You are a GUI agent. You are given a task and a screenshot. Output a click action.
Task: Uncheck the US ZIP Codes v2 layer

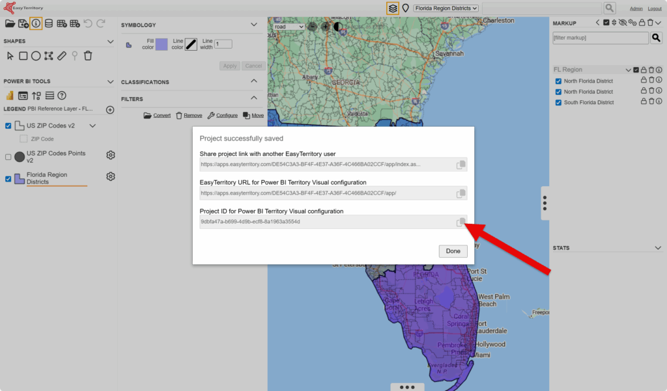8,126
